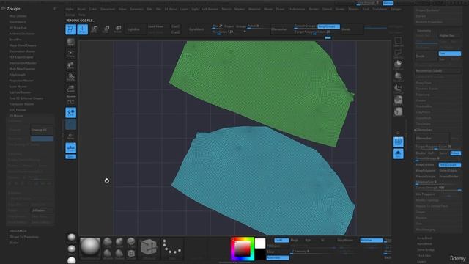The height and width of the screenshot is (264, 469).
Task: Open the Render menu
Action: (x=314, y=9)
